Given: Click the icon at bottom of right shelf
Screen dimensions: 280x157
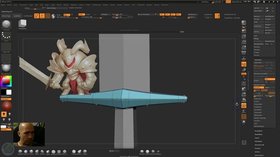Looking at the screenshot, I should pos(244,143).
